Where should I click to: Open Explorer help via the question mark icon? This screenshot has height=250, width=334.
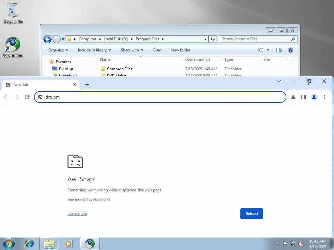[291, 50]
